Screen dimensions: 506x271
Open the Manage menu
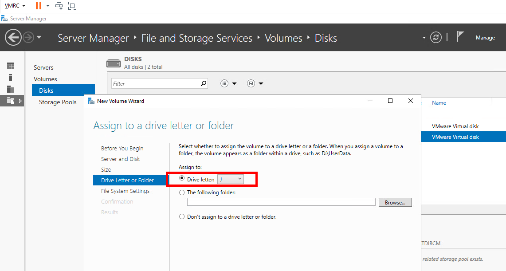(x=485, y=38)
